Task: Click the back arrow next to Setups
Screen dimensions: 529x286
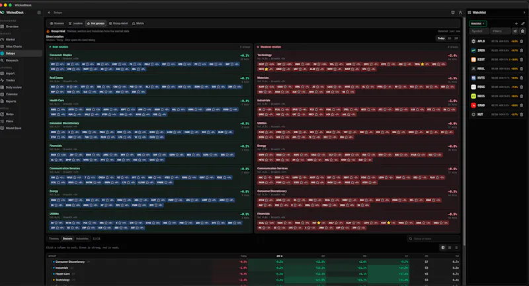Action: click(49, 13)
